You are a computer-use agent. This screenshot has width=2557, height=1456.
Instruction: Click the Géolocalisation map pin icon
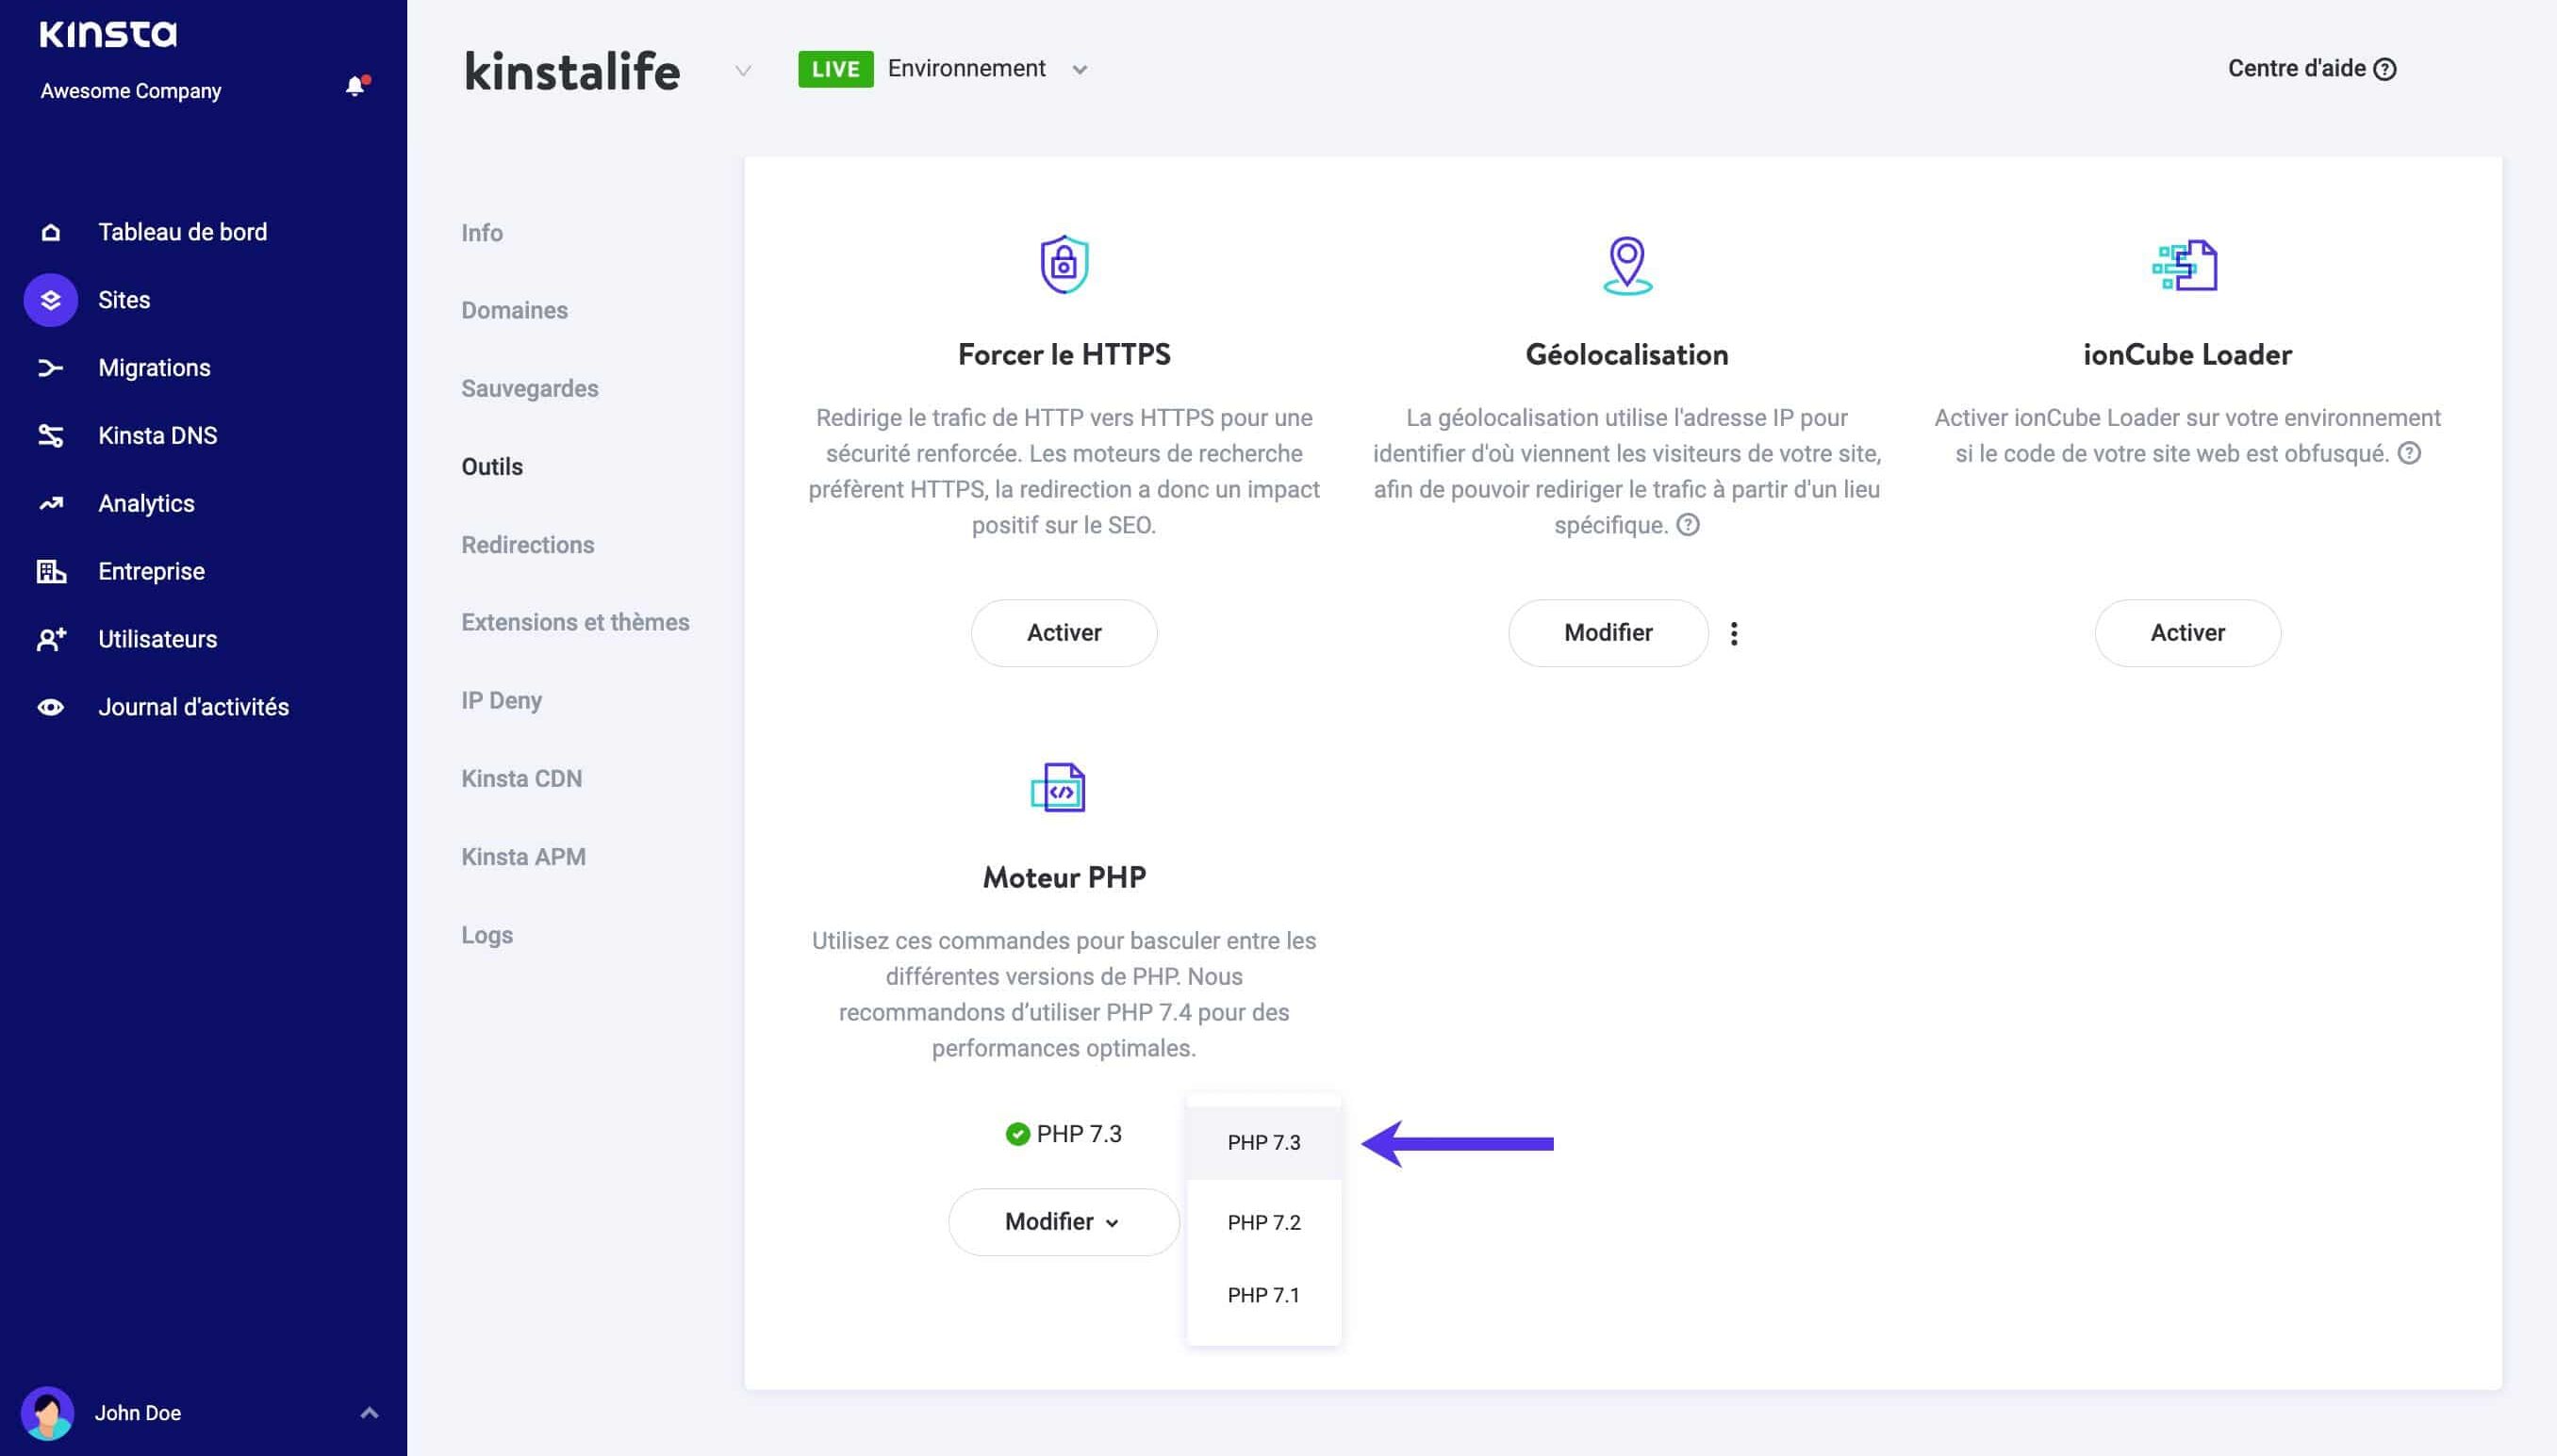click(x=1626, y=265)
